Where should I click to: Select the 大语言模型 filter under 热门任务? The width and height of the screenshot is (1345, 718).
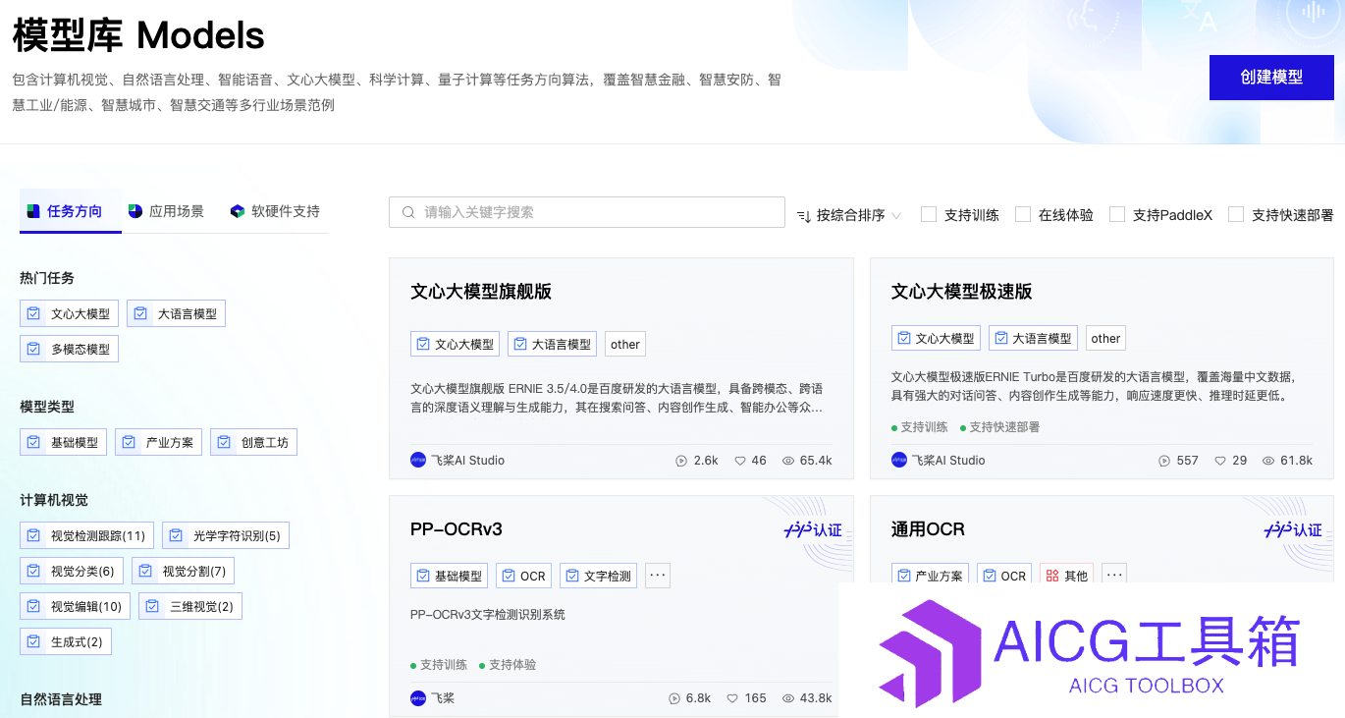click(176, 313)
